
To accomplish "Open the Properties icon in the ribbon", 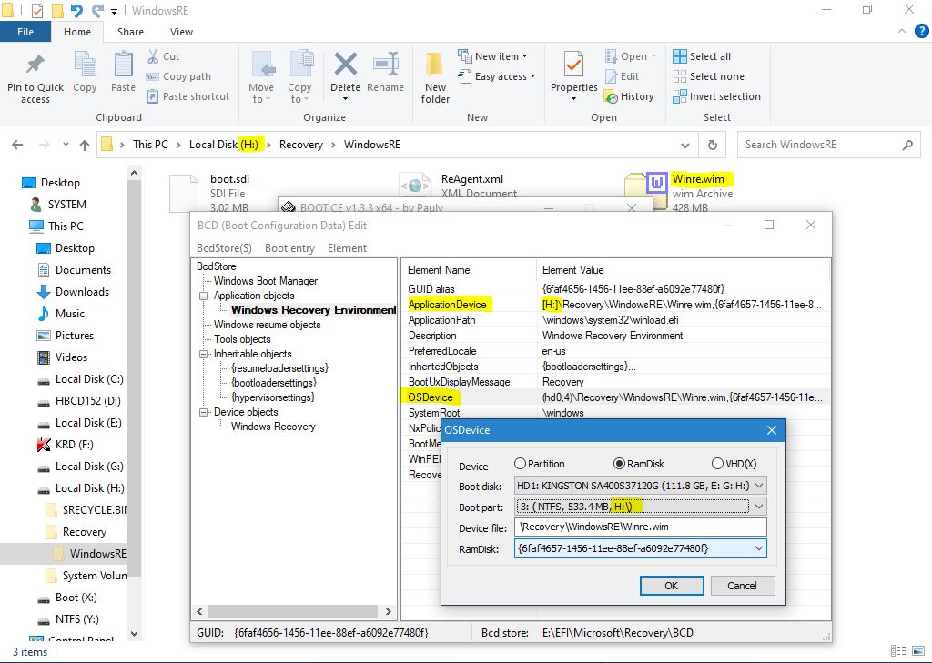I will [x=573, y=66].
